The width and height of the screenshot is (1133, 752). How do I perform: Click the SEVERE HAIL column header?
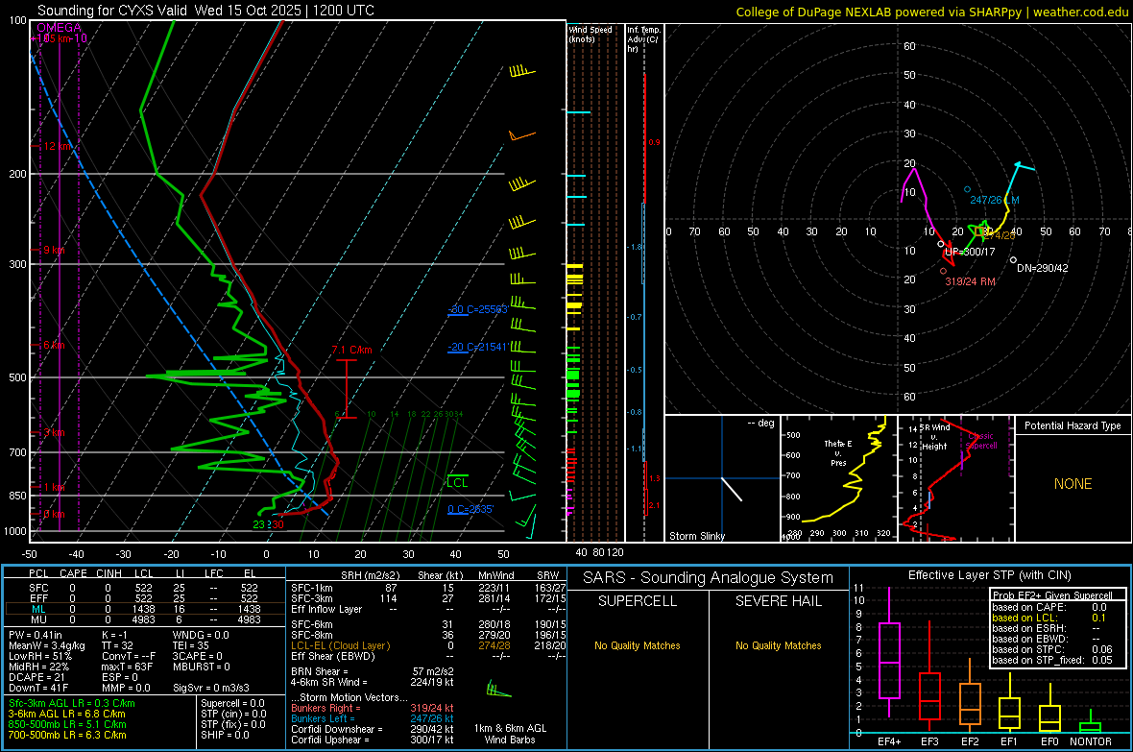click(778, 601)
